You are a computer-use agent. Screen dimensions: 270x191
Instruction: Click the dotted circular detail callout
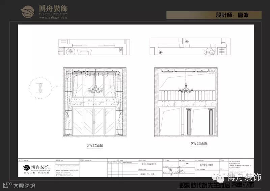click(x=40, y=88)
